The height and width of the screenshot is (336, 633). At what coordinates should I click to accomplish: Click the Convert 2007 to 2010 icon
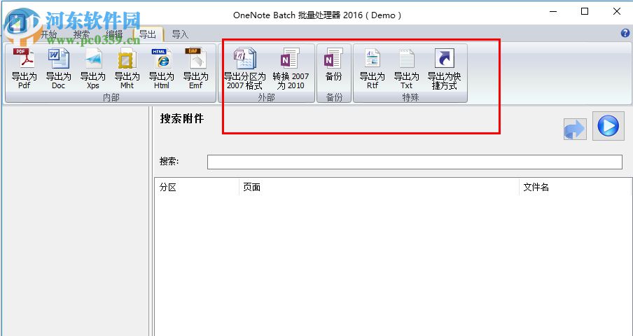pyautogui.click(x=291, y=68)
